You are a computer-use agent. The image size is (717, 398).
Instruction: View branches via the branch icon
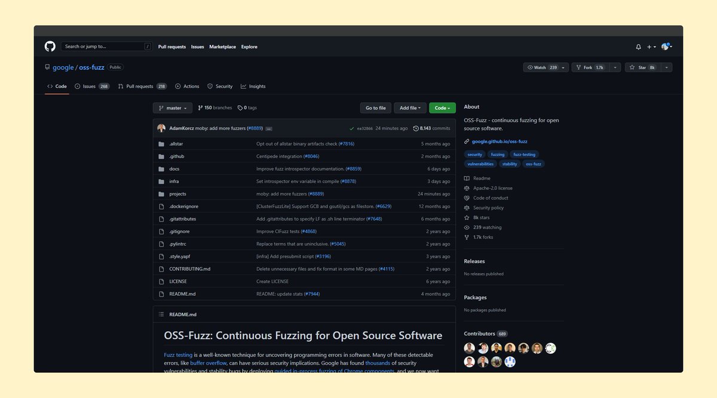(x=200, y=108)
